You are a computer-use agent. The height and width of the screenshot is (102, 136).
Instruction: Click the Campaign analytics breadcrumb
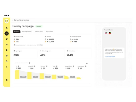click(x=21, y=20)
